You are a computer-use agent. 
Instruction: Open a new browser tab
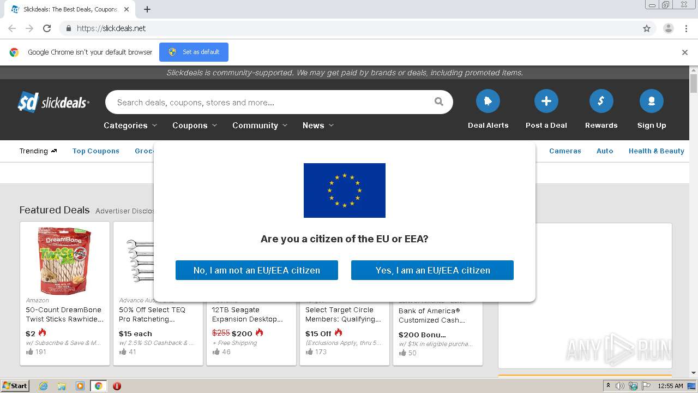coord(147,9)
